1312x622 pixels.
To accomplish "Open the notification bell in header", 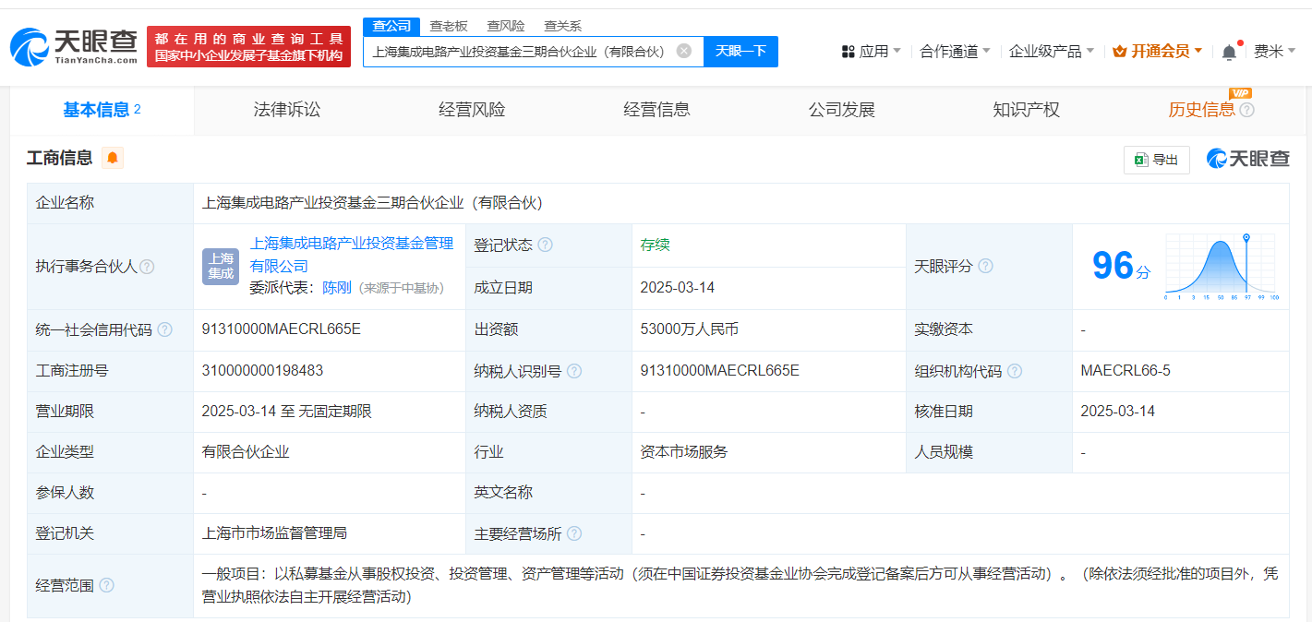I will 1229,53.
